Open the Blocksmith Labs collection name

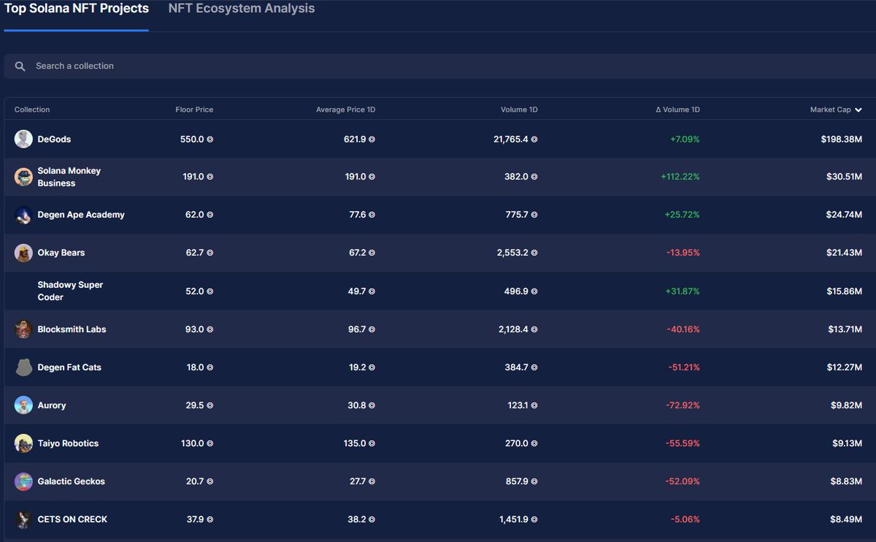point(72,329)
